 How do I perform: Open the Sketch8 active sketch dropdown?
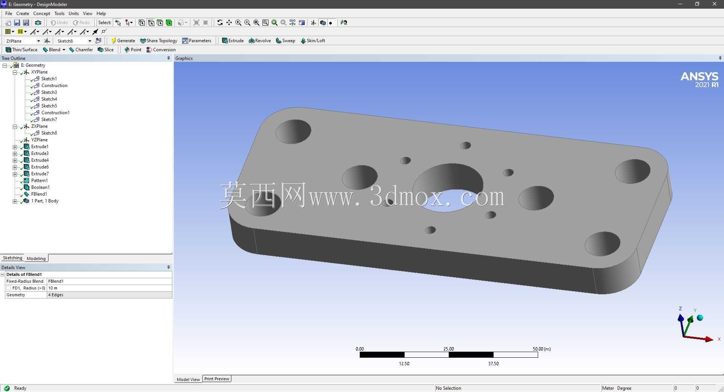pyautogui.click(x=90, y=41)
